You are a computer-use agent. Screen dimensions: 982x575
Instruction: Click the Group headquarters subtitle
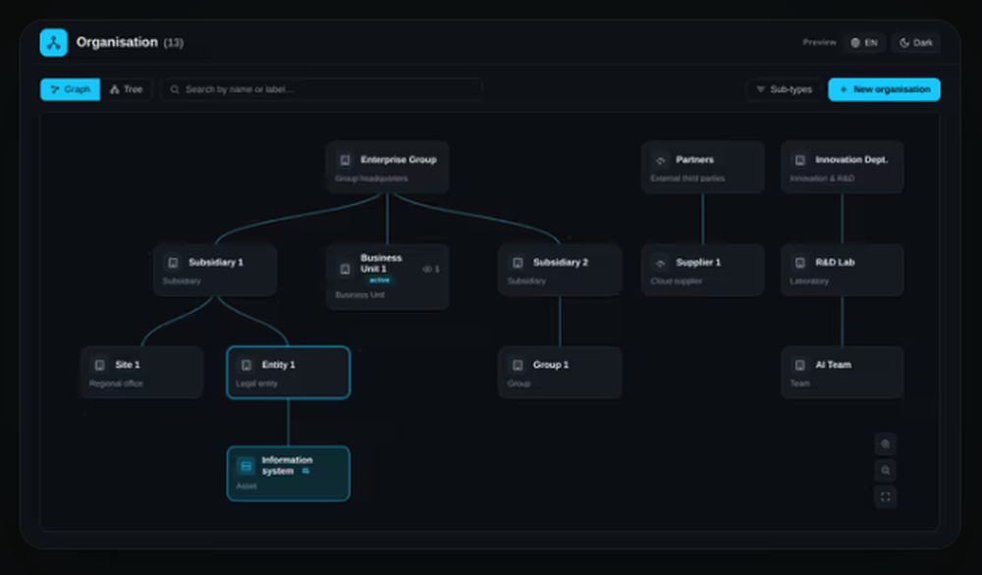click(x=371, y=179)
